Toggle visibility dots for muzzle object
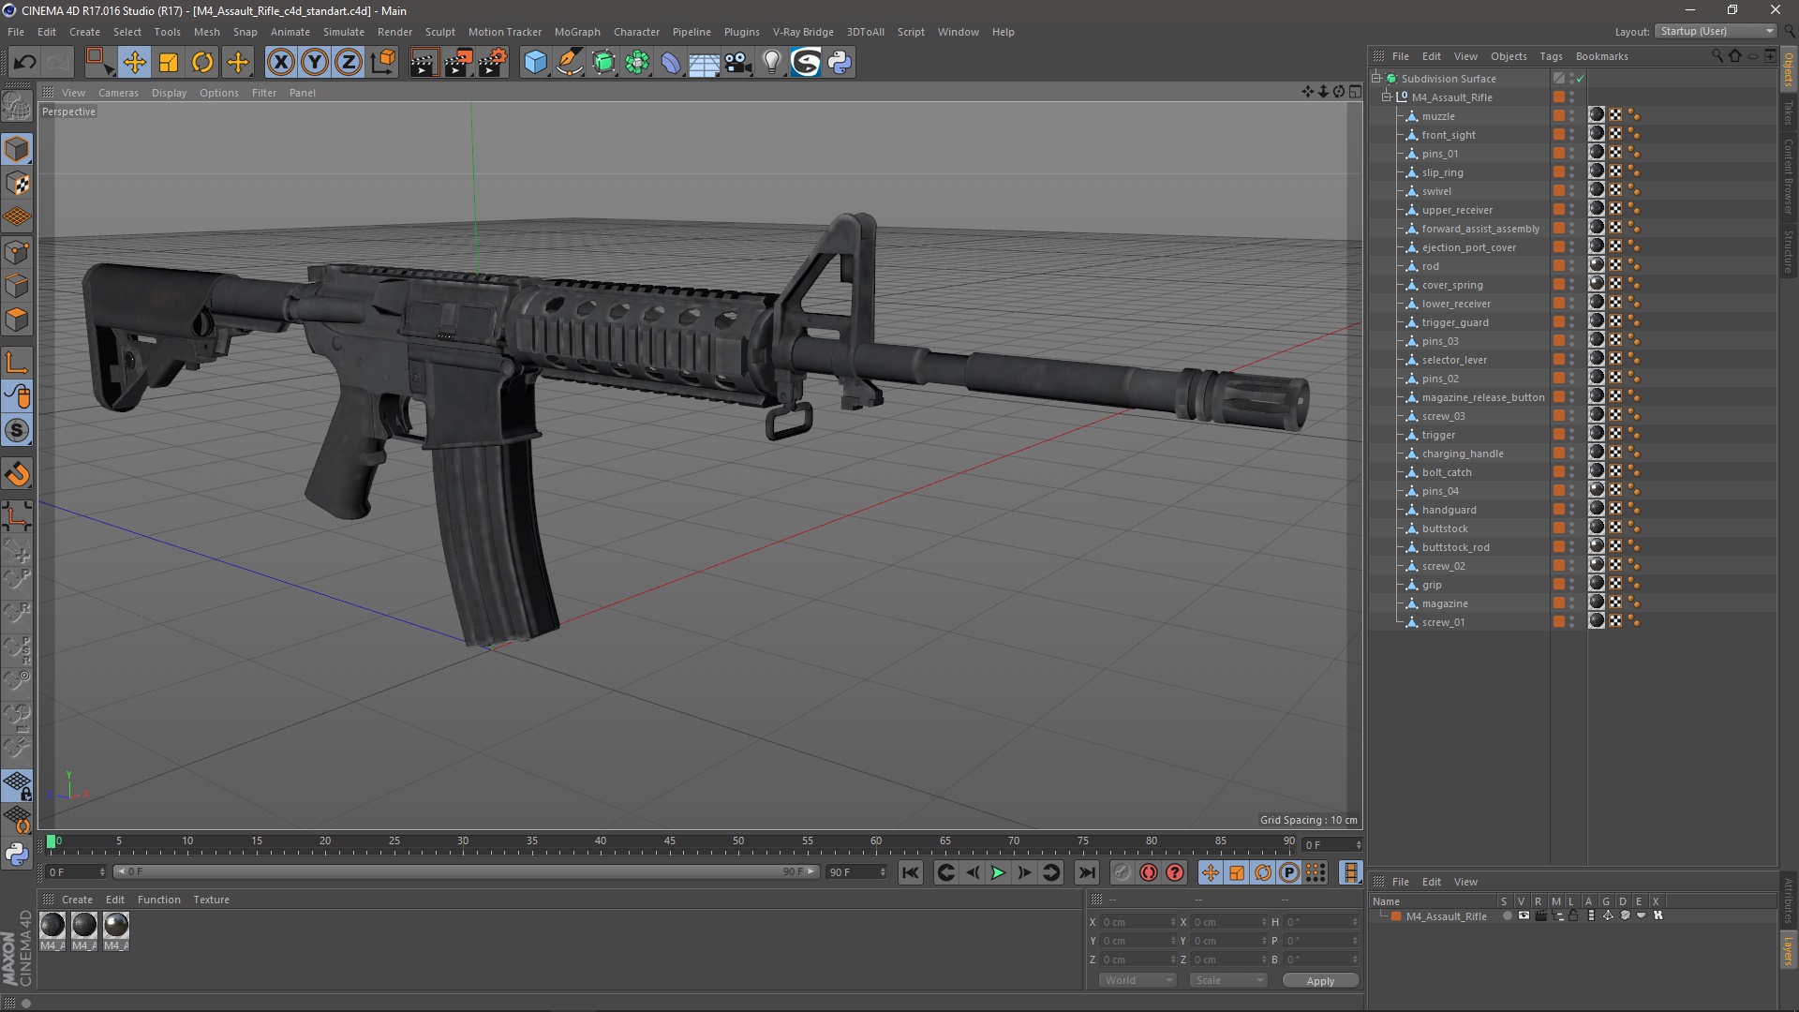Viewport: 1799px width, 1012px height. [1572, 116]
